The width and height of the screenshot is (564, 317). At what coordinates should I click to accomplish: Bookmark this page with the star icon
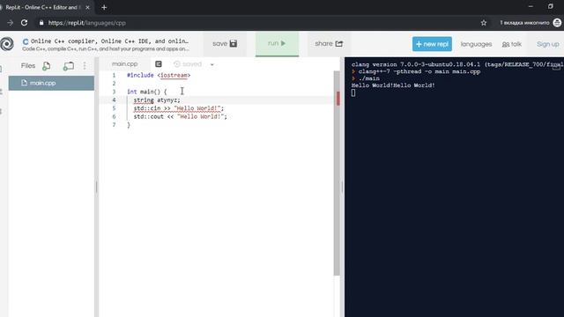coord(484,23)
